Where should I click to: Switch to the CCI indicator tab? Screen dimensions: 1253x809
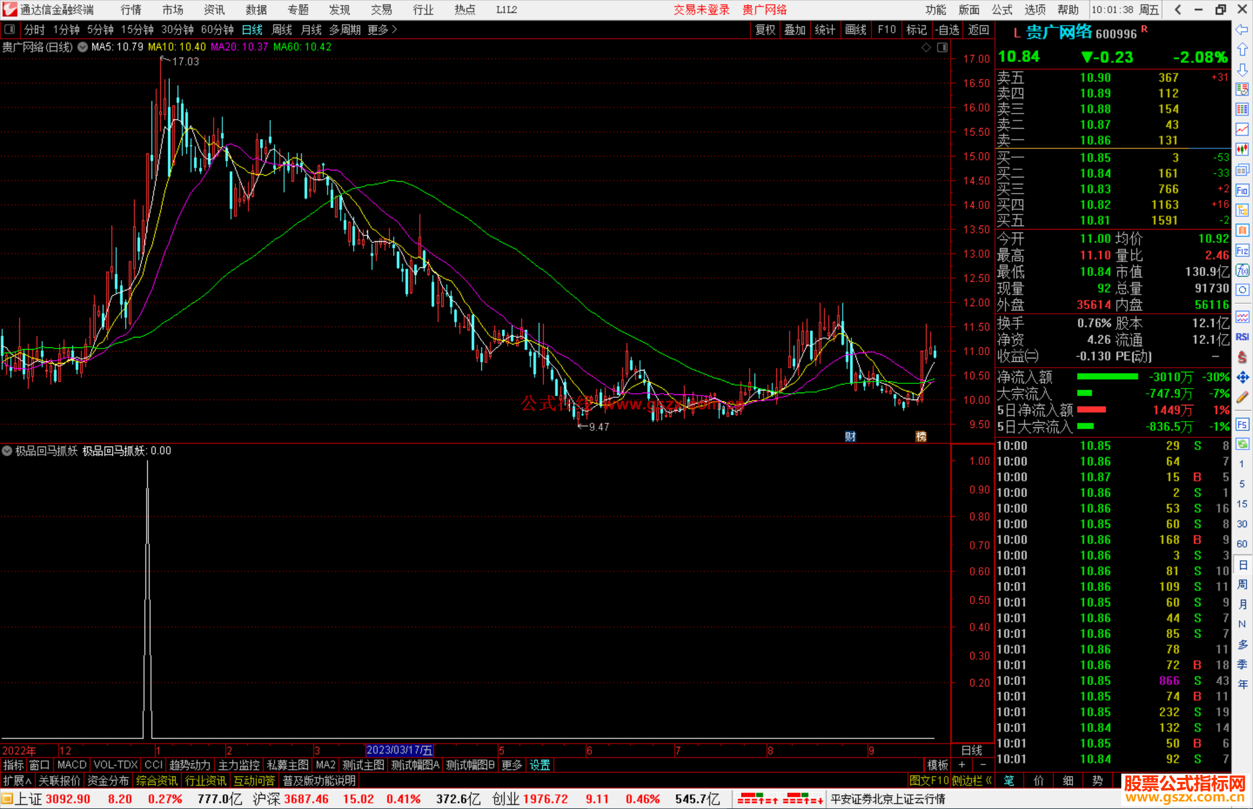pos(154,765)
